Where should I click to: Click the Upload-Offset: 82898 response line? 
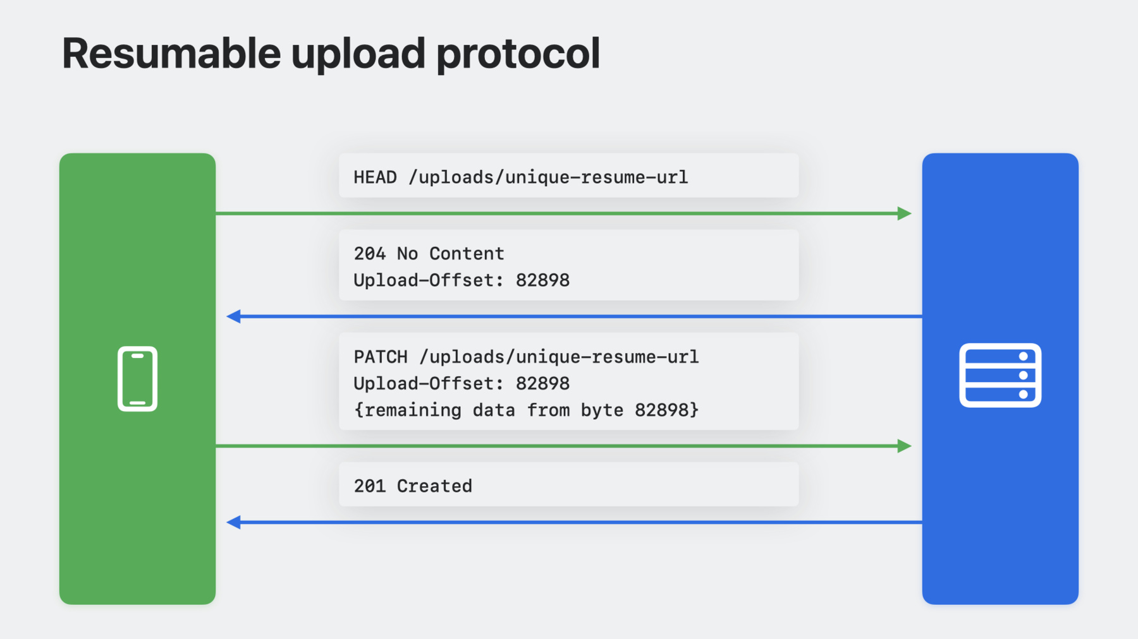coord(462,280)
